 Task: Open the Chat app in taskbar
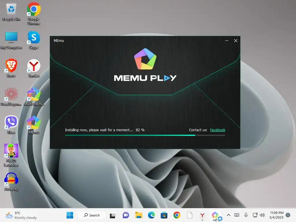pyautogui.click(x=125, y=215)
